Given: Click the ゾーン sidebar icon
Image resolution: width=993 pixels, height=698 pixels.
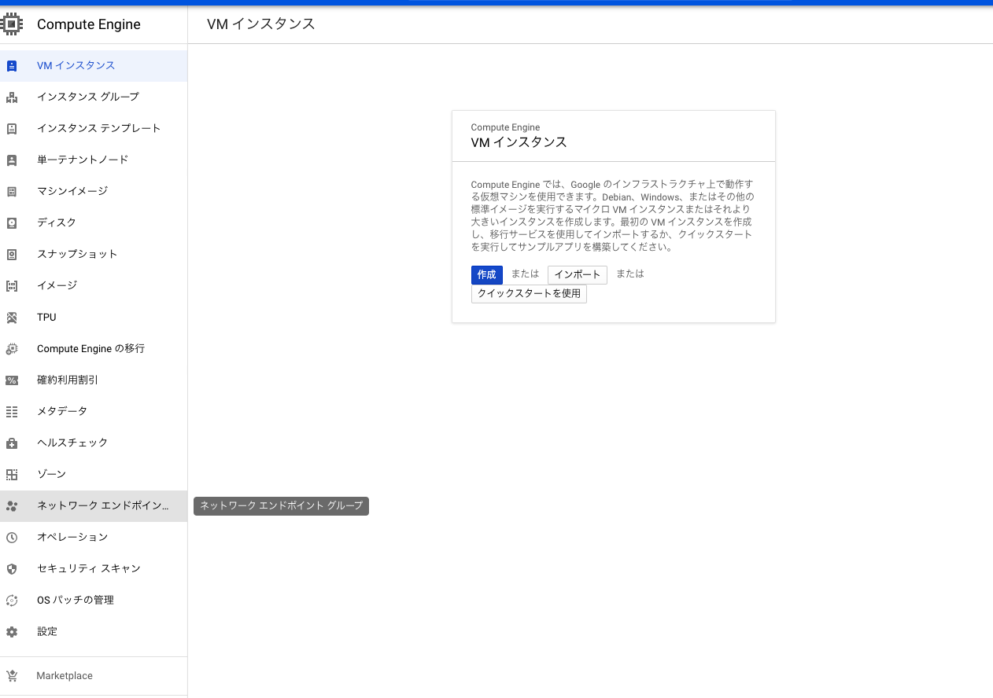Looking at the screenshot, I should [x=12, y=474].
